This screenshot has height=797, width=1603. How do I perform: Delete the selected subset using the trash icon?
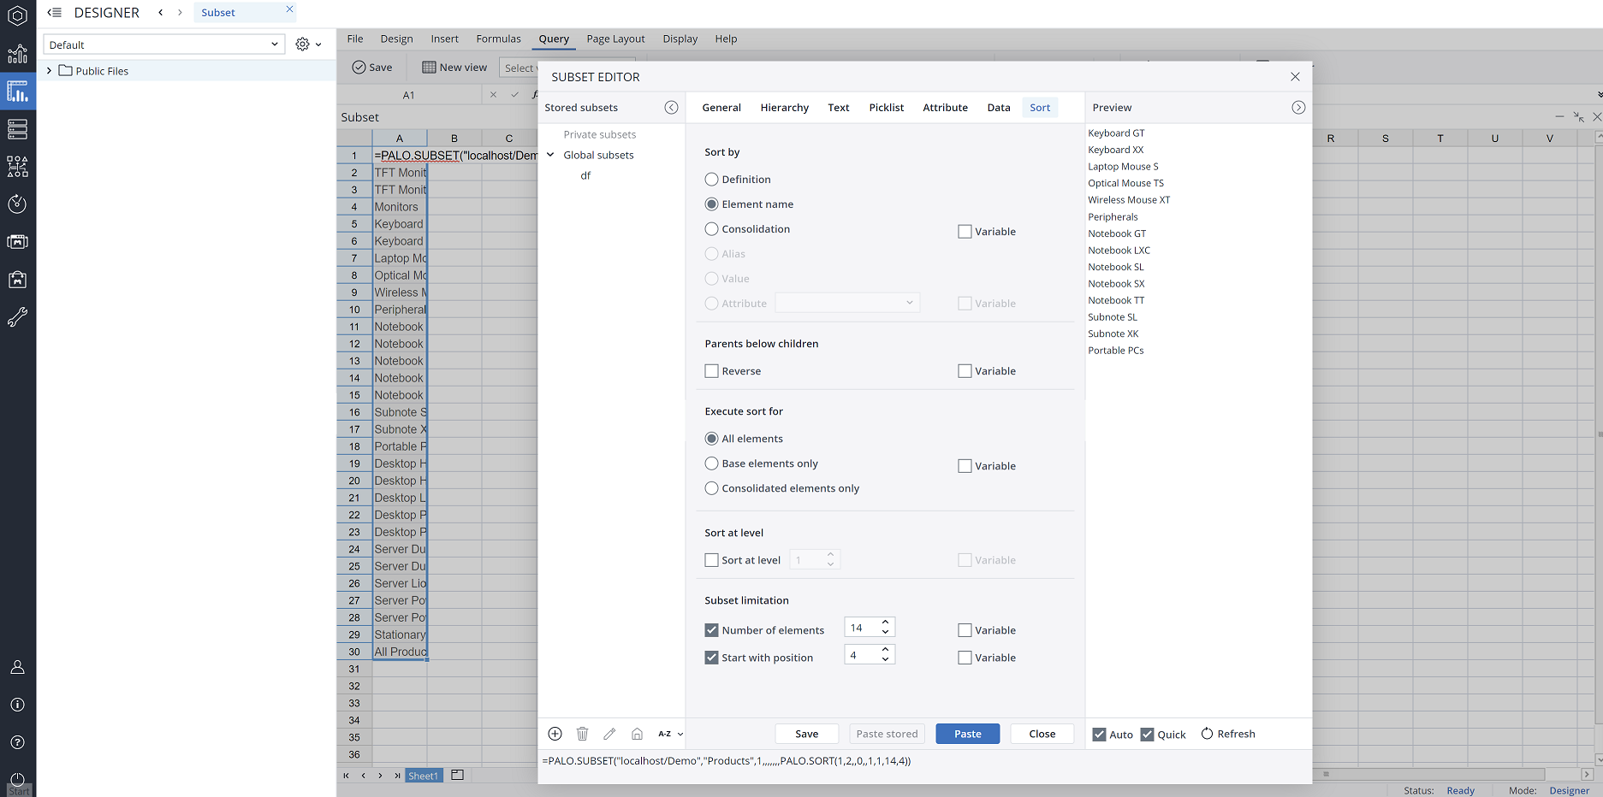tap(582, 734)
